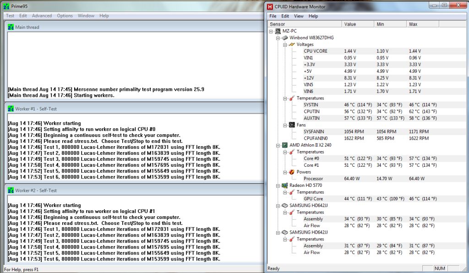Viewport: 469px width, 273px height.
Task: Click the Starting workers log line
Action: (x=61, y=95)
